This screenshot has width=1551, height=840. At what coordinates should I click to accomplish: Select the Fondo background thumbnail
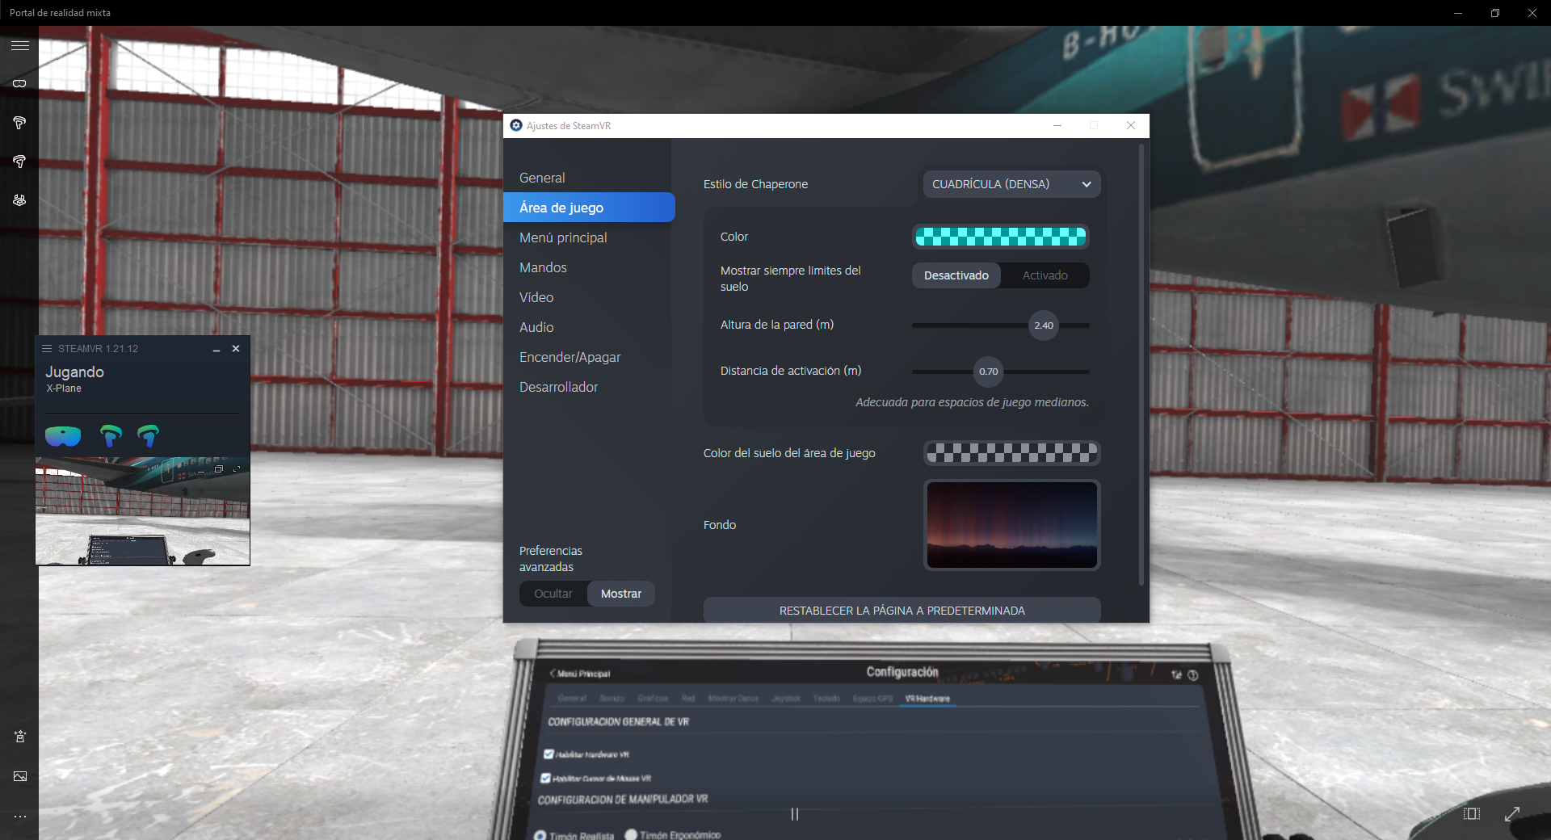tap(1011, 525)
